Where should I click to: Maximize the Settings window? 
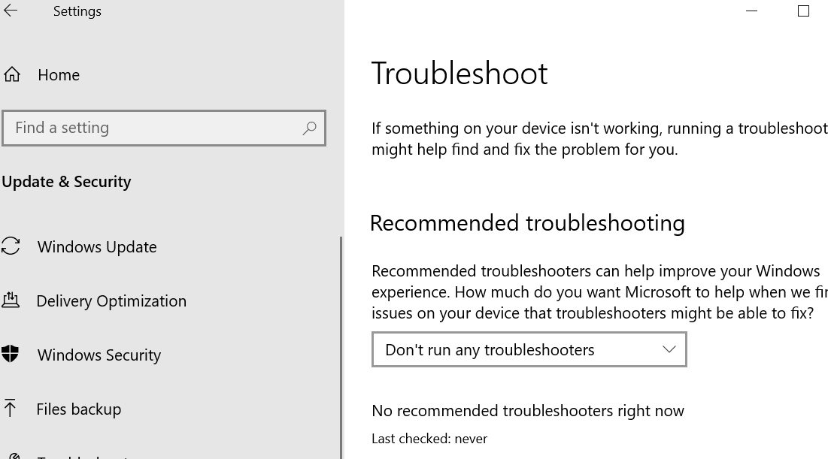[803, 11]
